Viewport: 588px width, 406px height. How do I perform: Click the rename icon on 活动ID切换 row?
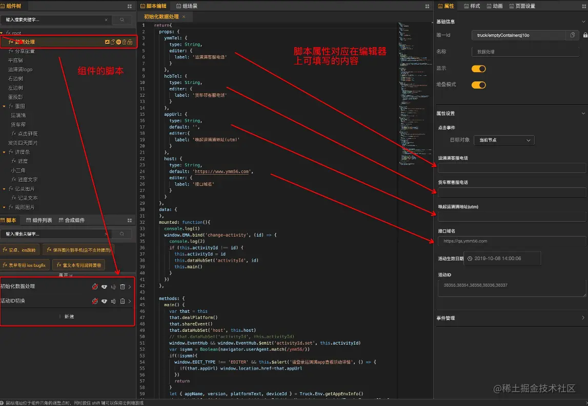(113, 301)
